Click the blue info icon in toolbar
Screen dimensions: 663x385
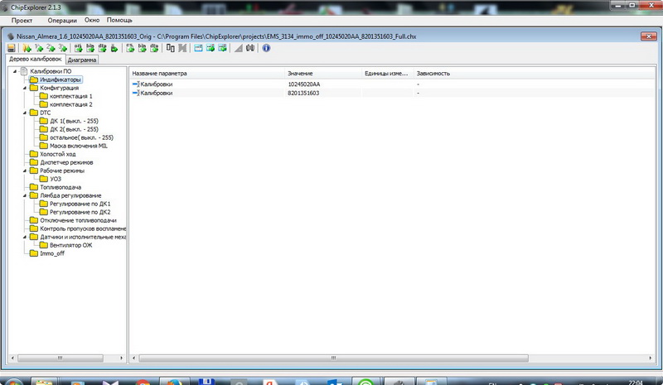[x=266, y=49]
